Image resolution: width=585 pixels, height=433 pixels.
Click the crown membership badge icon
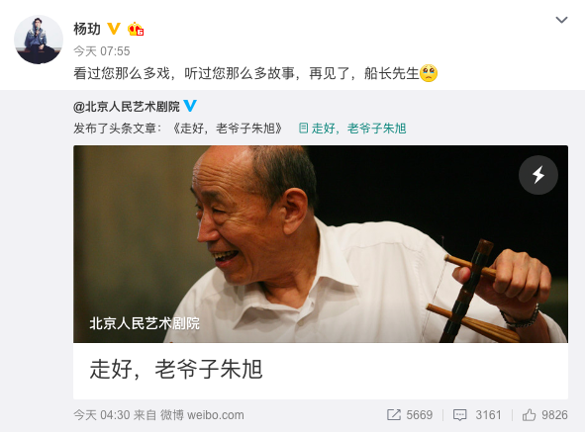click(x=136, y=29)
